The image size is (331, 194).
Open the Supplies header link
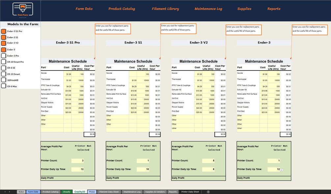point(244,9)
